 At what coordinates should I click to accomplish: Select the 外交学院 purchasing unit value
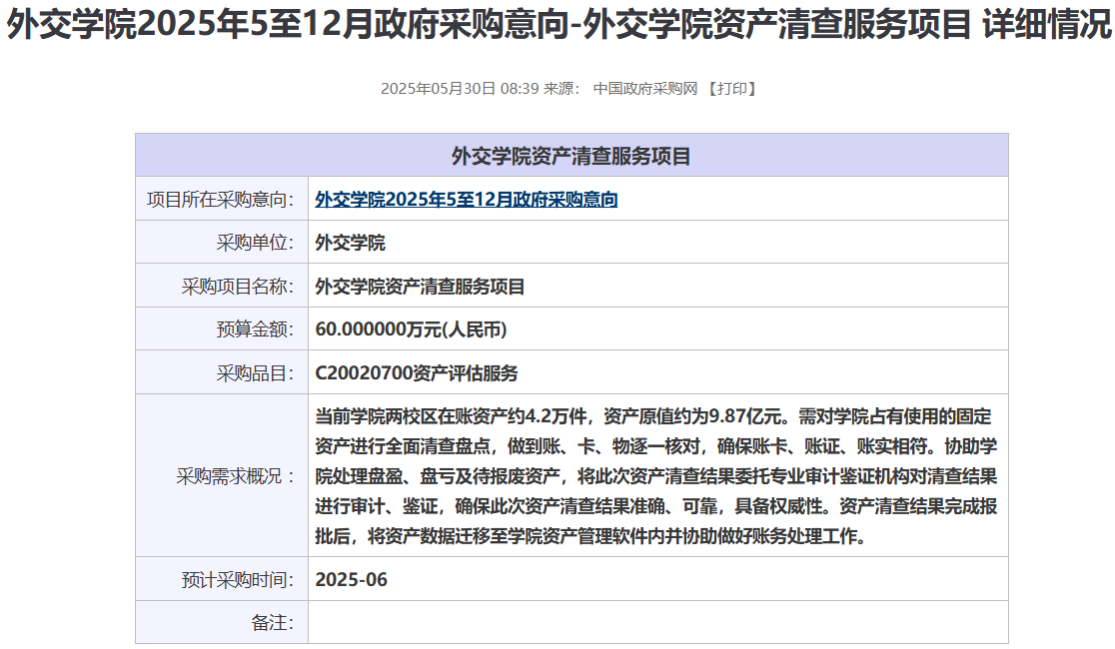350,243
